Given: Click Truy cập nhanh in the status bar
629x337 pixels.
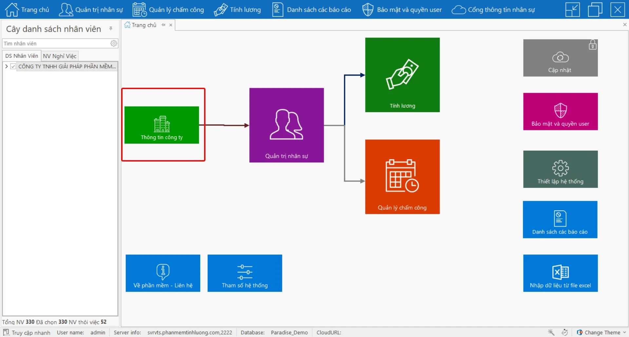Looking at the screenshot, I should pos(27,332).
